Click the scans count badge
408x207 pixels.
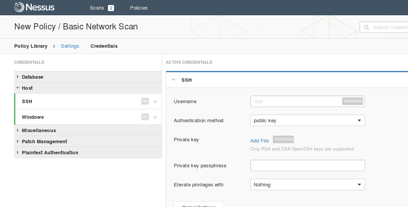[x=111, y=8]
